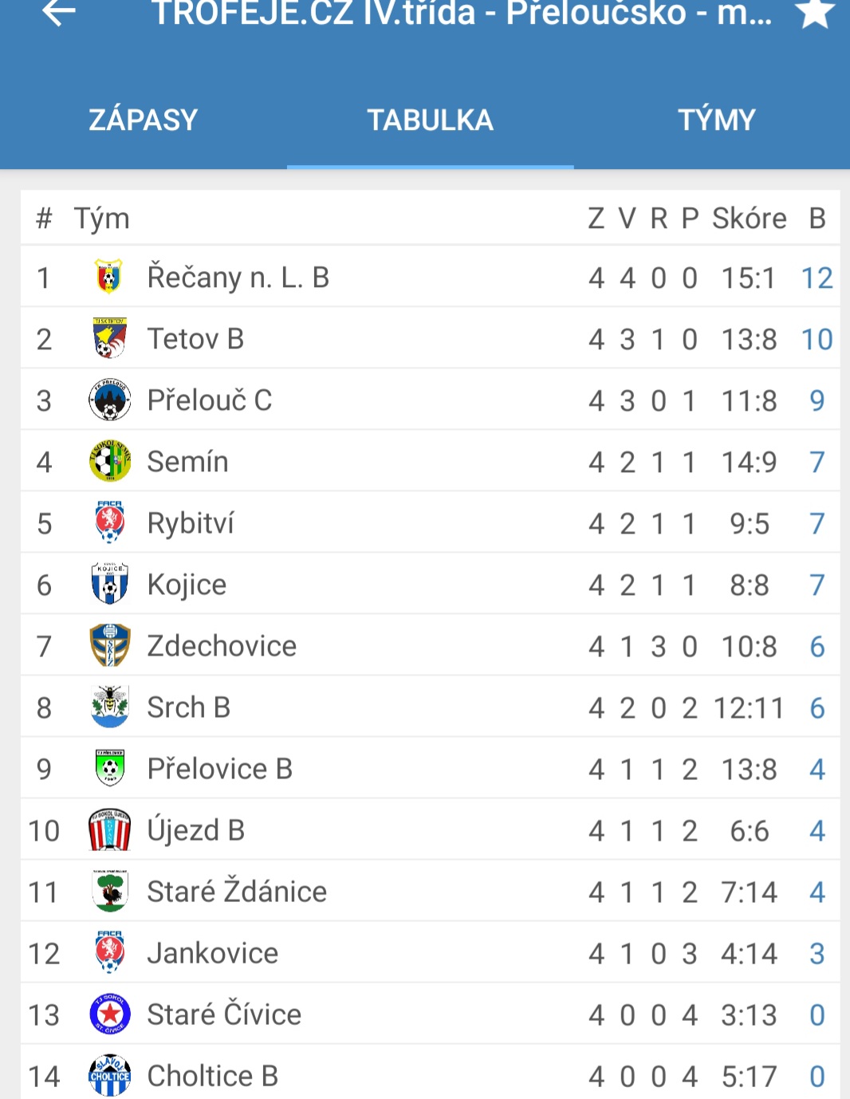Select the TABULKA tab

click(x=431, y=120)
